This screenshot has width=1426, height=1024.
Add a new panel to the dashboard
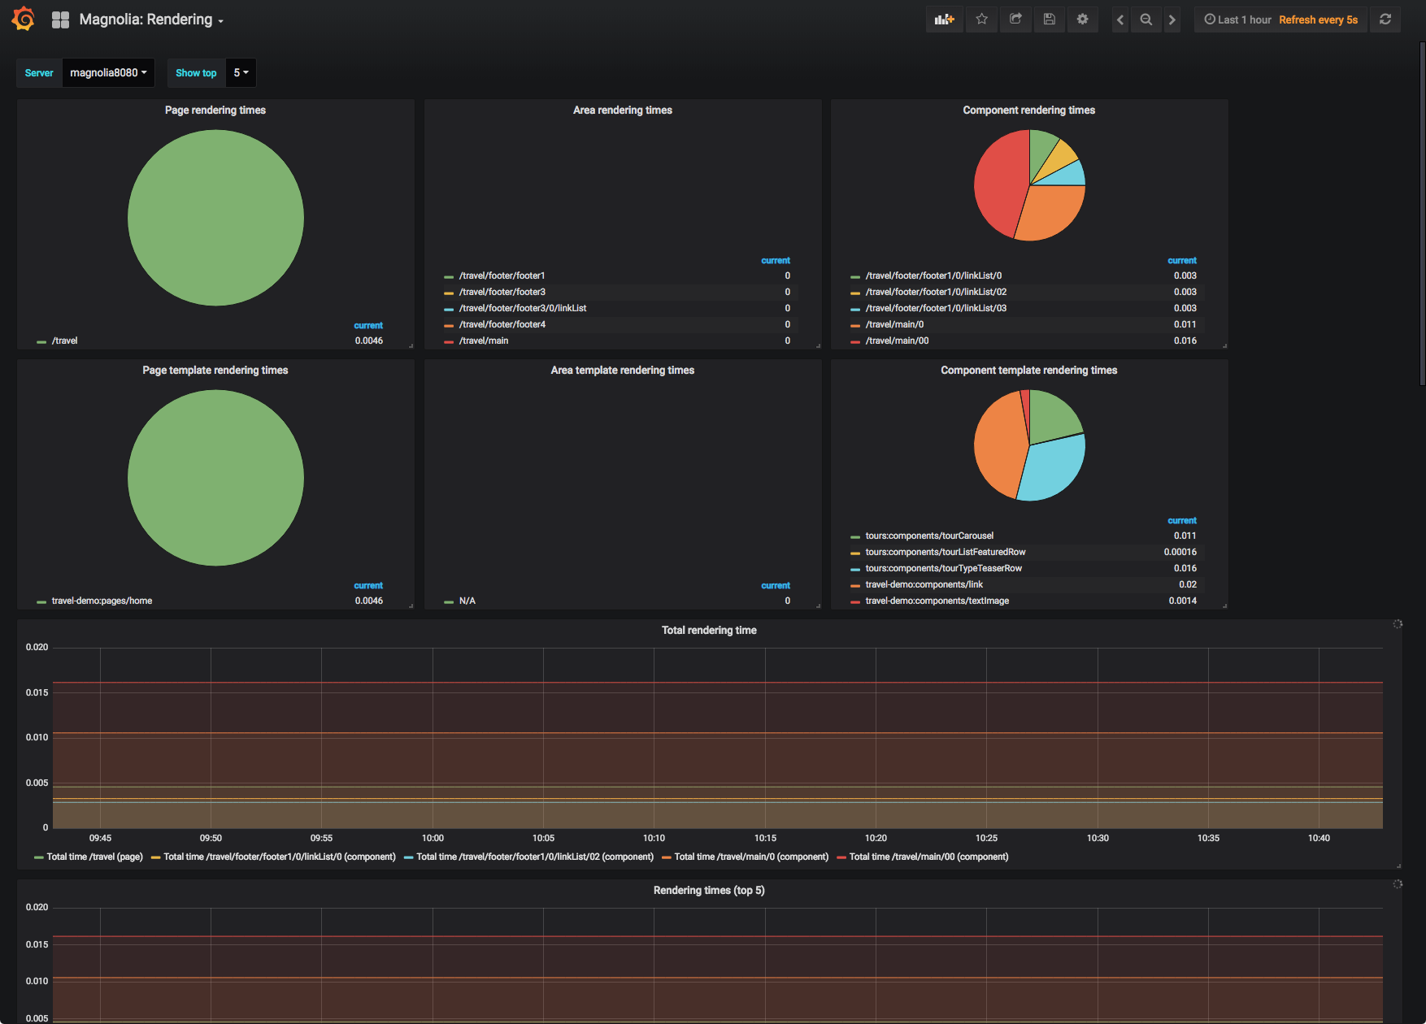coord(944,19)
